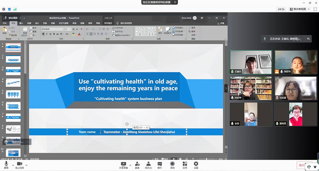
Task: Collapse the participant video panel using the side arrow
Action: pos(226,88)
